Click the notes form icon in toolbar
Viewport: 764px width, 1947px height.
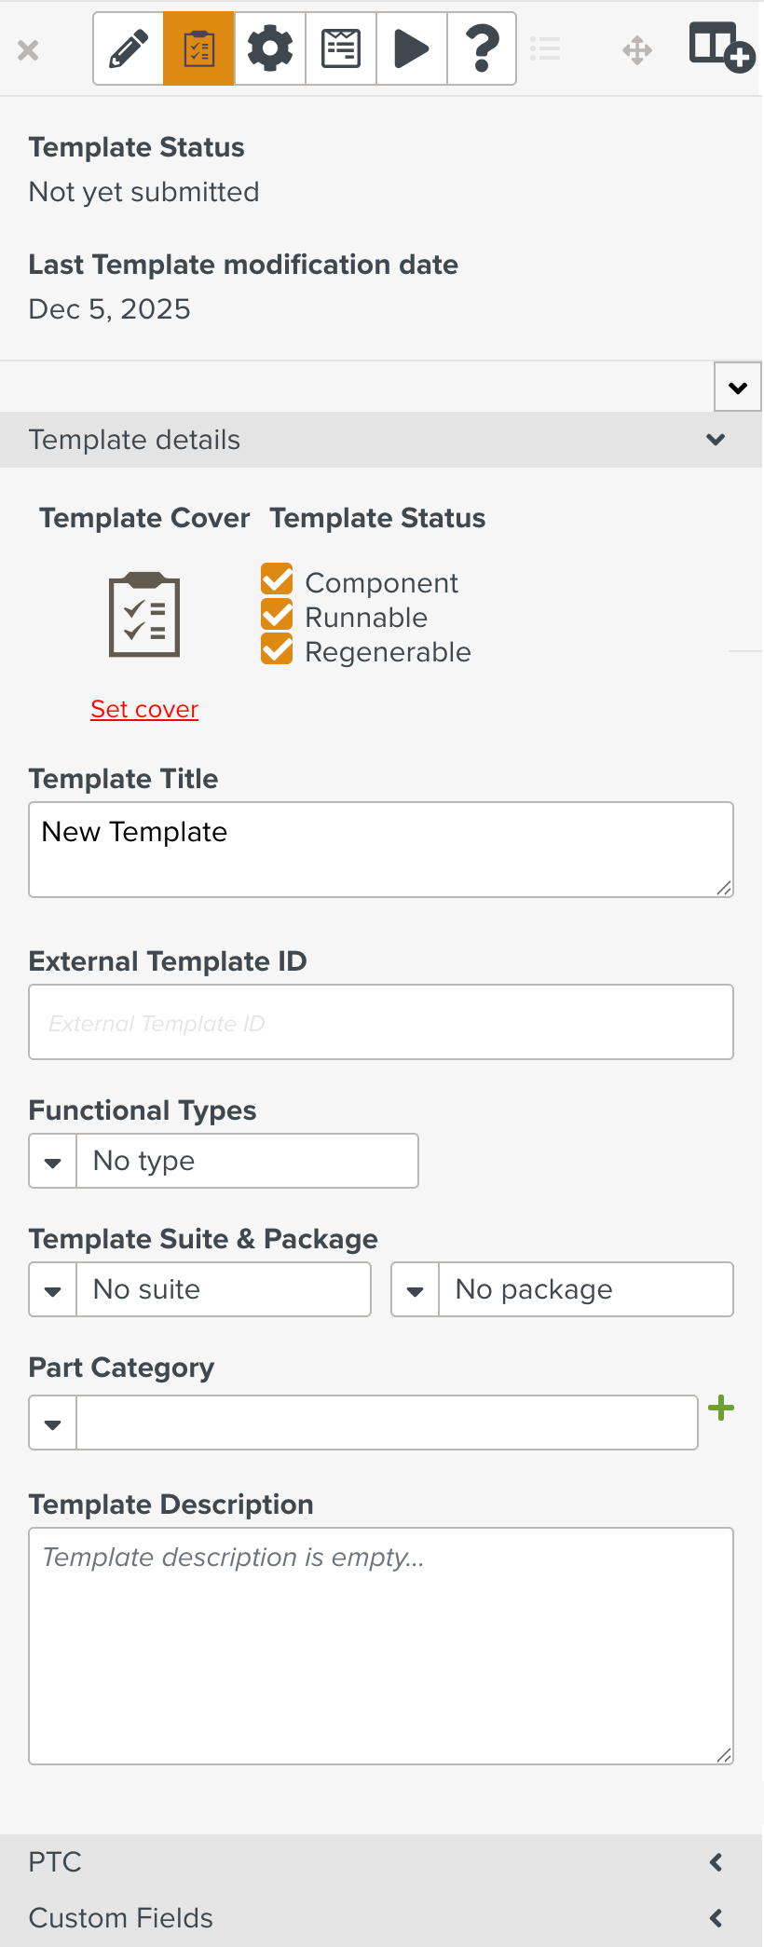(x=341, y=48)
